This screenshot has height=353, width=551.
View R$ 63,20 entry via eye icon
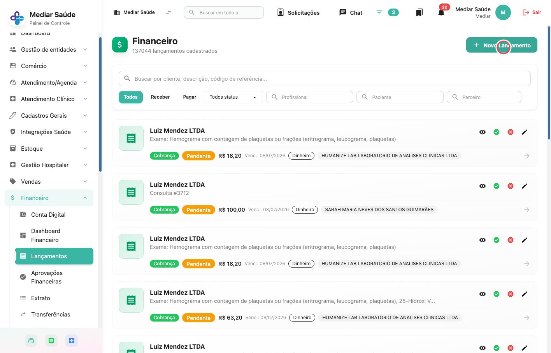click(x=482, y=294)
